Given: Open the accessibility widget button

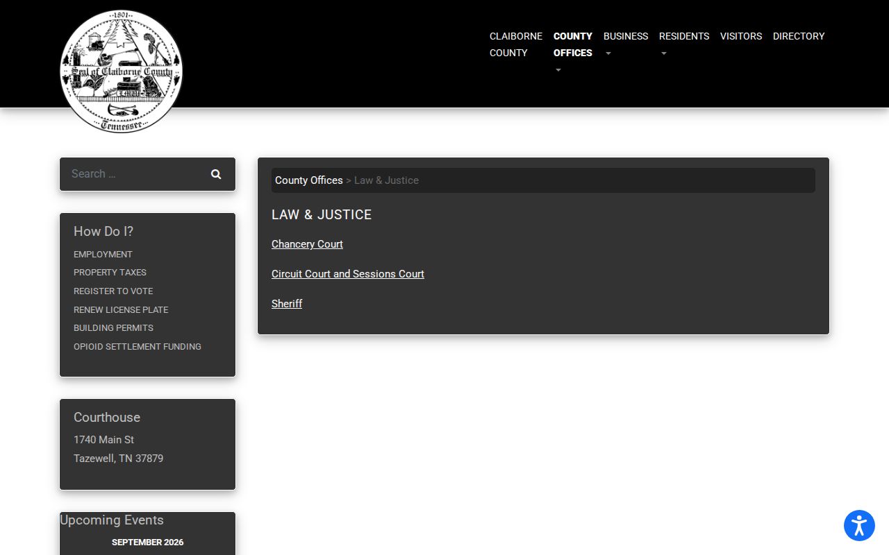Looking at the screenshot, I should click(x=859, y=525).
